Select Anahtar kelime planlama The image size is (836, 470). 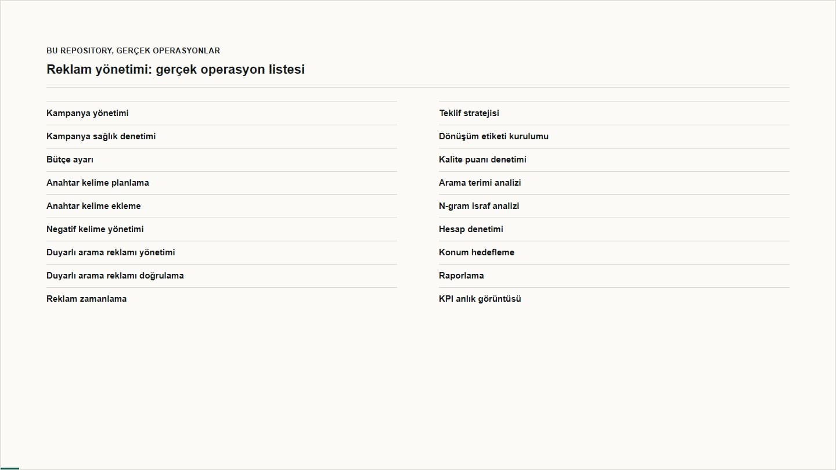(222, 183)
